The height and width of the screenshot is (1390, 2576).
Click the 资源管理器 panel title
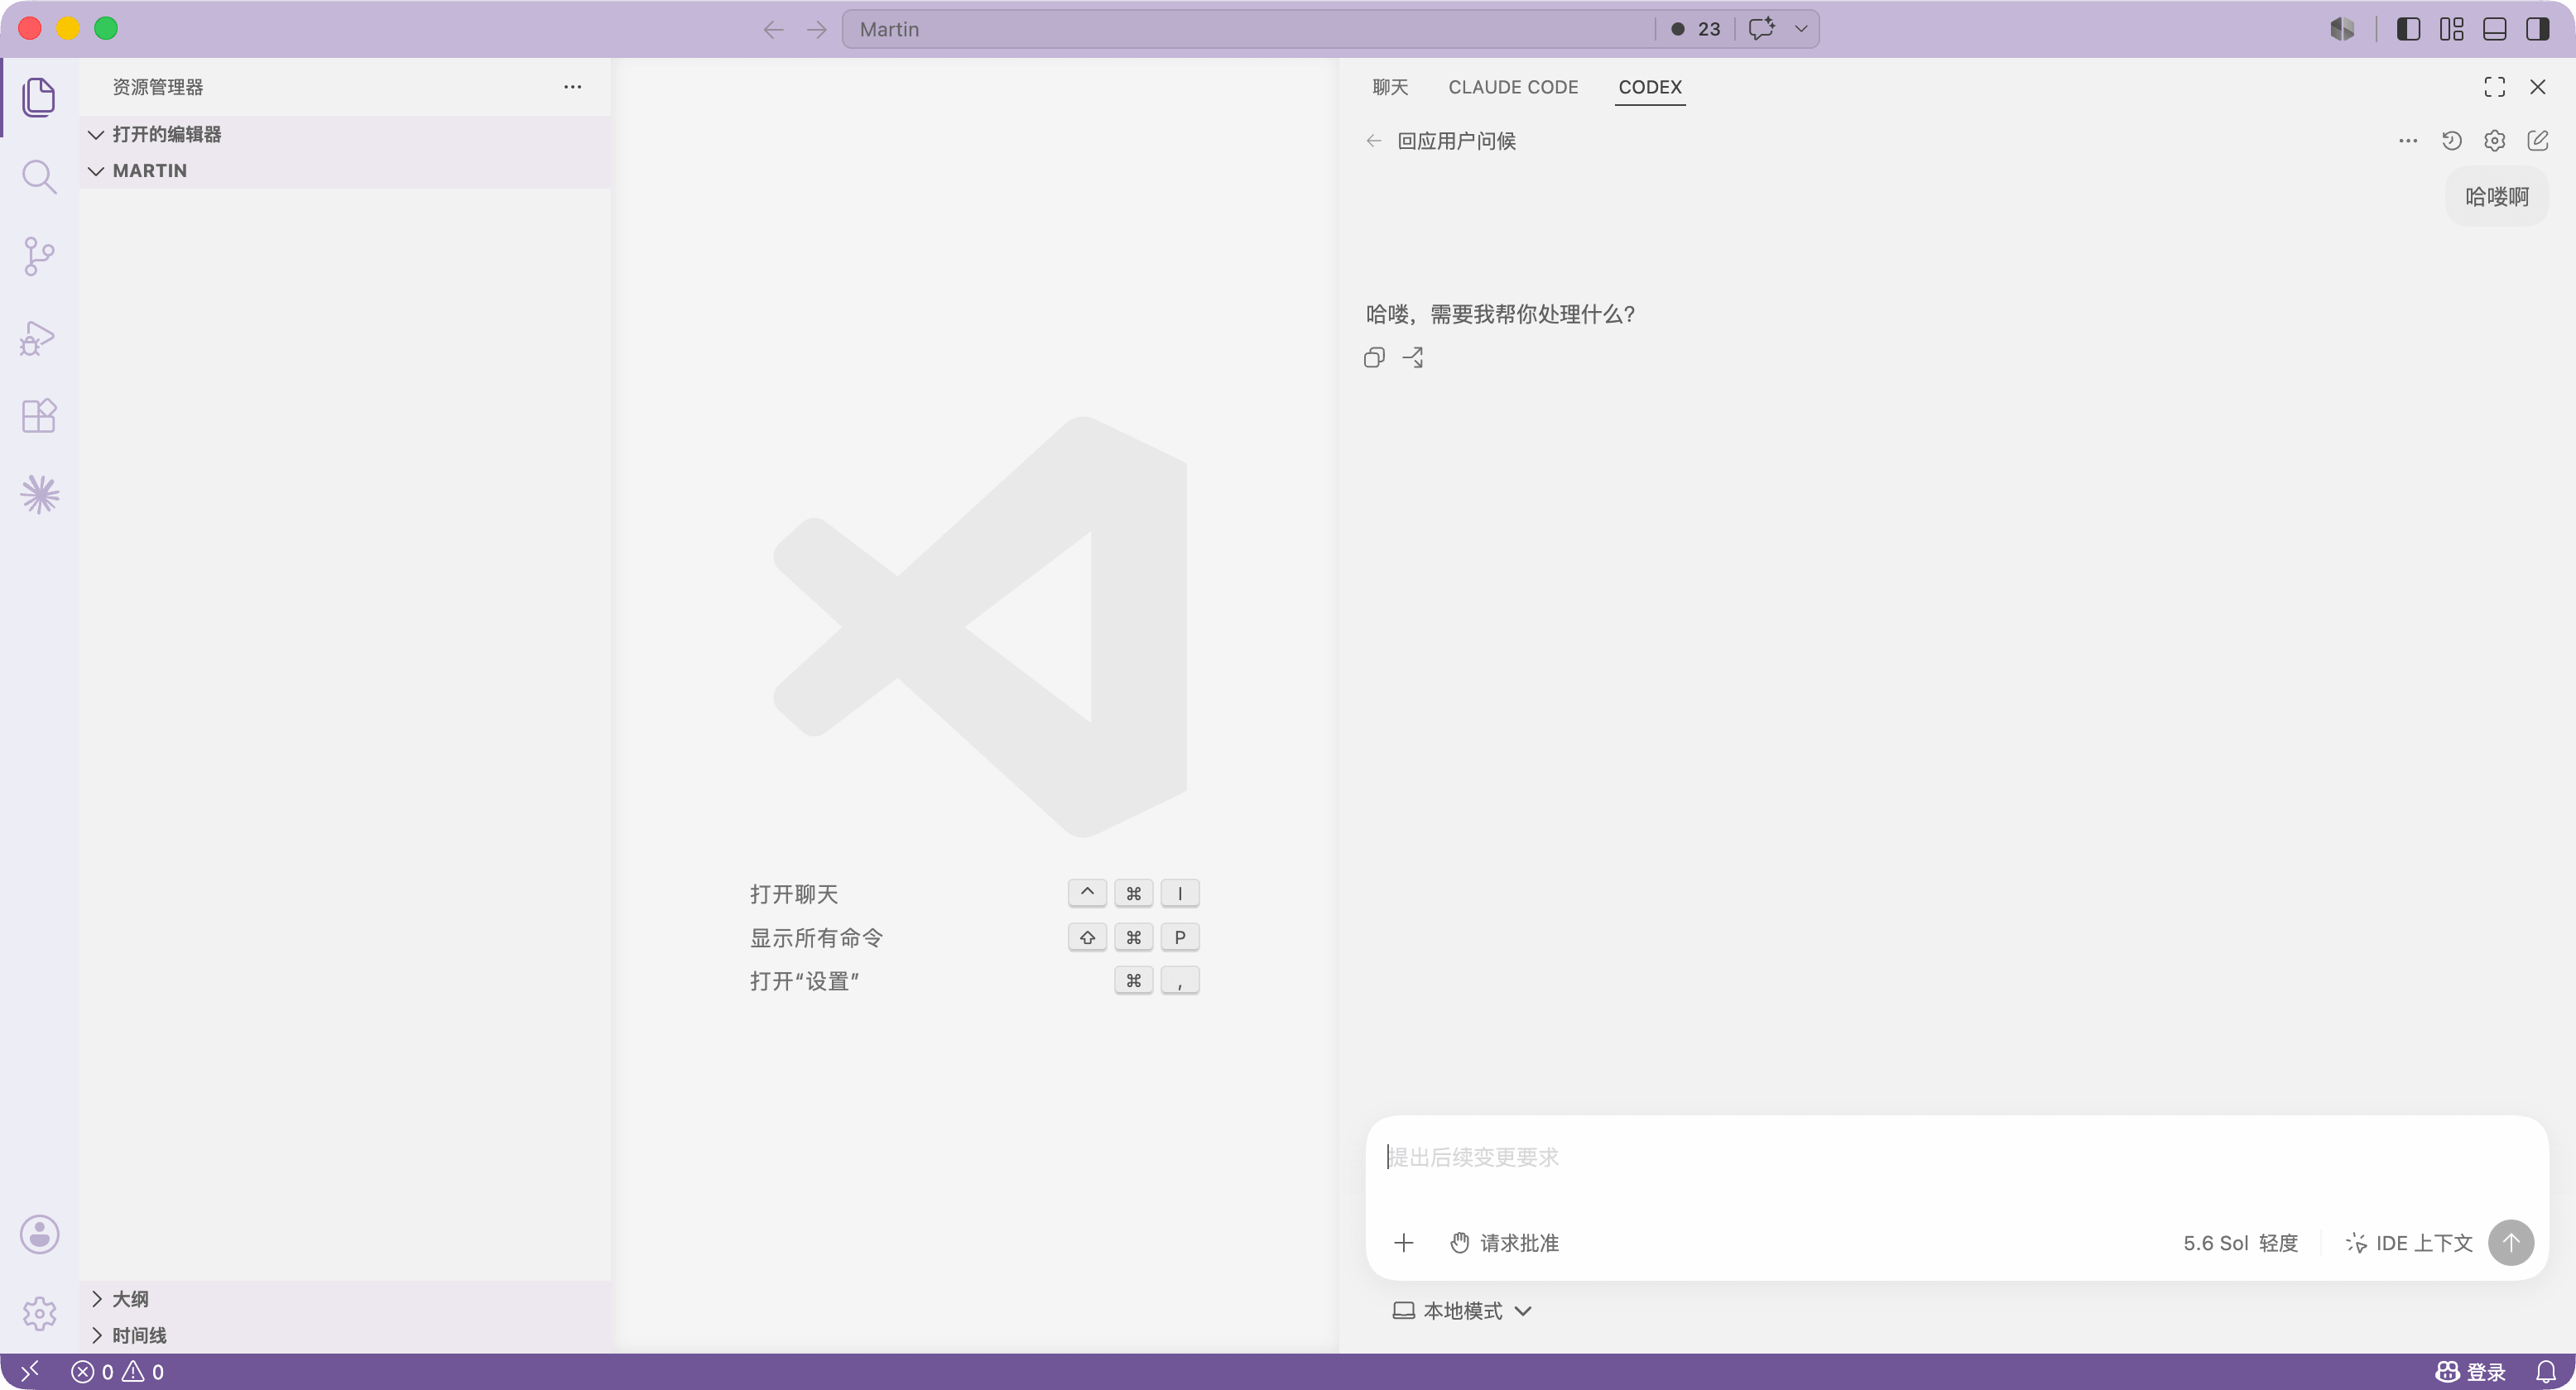click(157, 87)
